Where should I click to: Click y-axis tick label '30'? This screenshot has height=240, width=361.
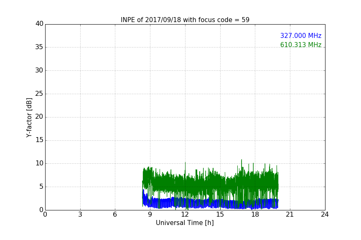point(39,70)
